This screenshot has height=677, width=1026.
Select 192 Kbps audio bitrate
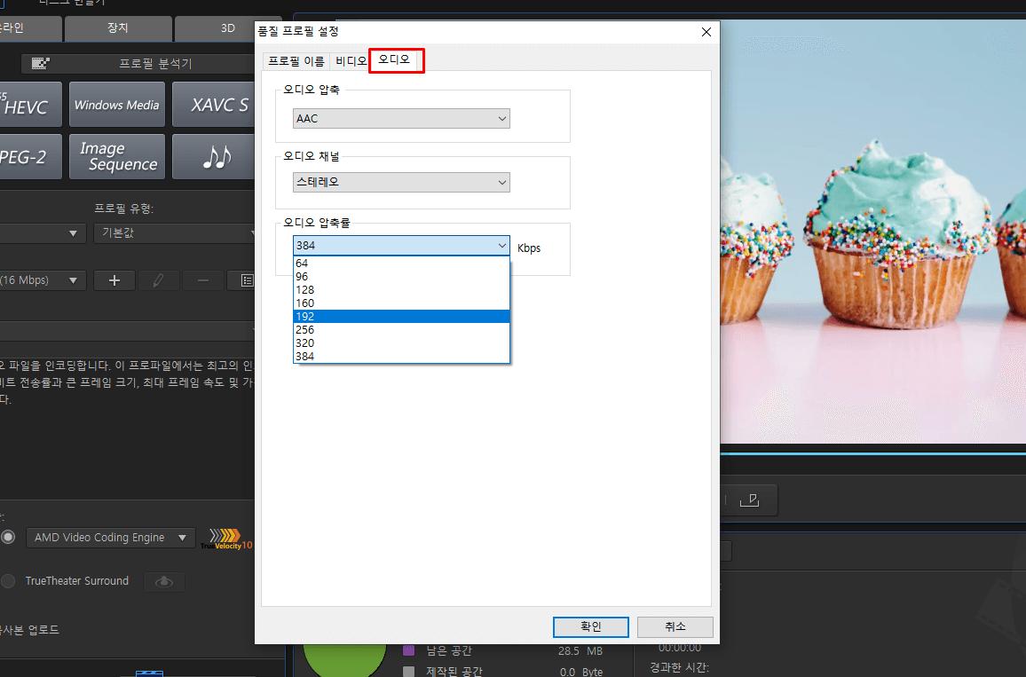[x=401, y=316]
